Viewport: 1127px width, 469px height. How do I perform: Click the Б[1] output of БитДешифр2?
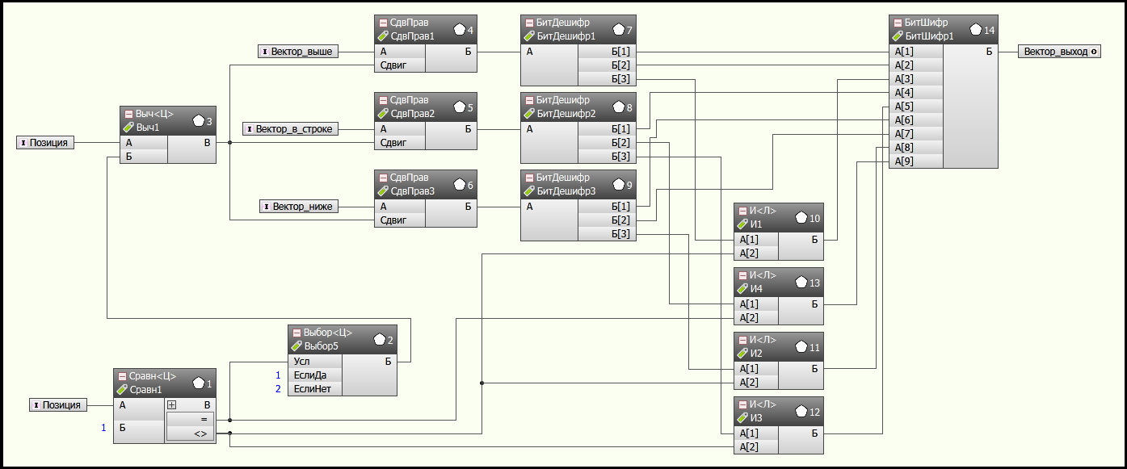[x=608, y=129]
